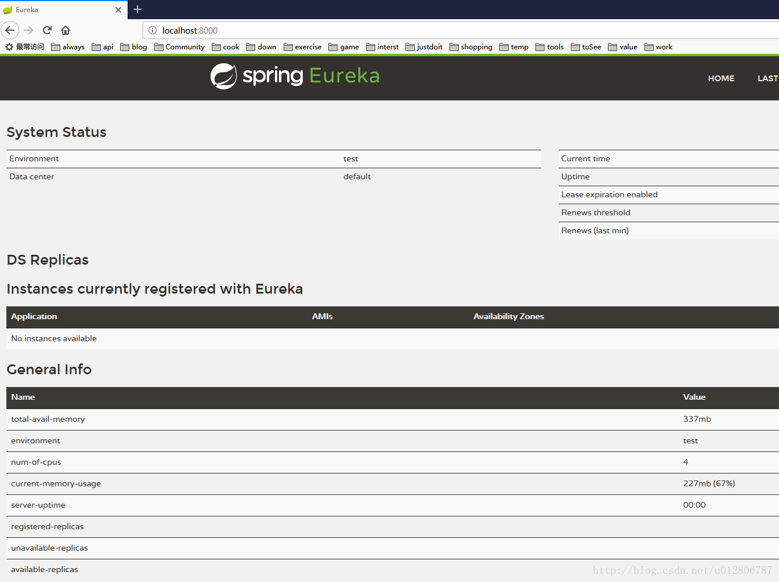This screenshot has height=582, width=779.
Task: Click the 00:00 server uptime value
Action: click(x=694, y=505)
